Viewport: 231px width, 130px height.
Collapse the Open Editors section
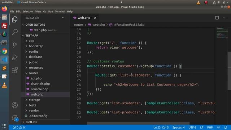tap(45, 25)
